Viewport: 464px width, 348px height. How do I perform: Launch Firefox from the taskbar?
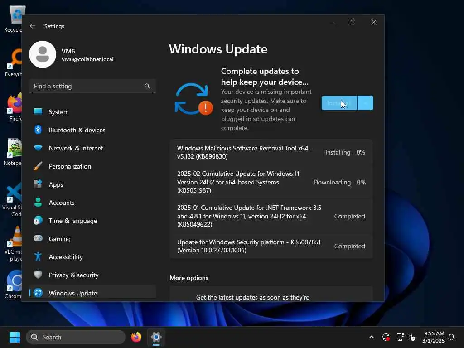[136, 337]
